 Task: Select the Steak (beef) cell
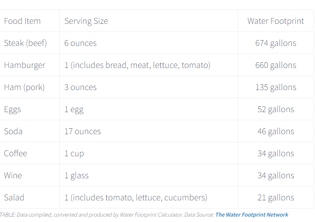[x=25, y=43]
